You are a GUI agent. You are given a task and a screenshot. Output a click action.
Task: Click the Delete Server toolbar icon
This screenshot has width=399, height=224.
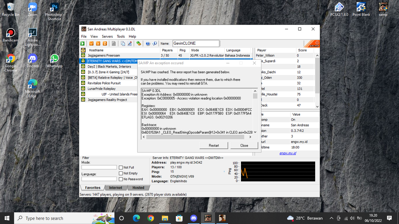click(x=98, y=44)
